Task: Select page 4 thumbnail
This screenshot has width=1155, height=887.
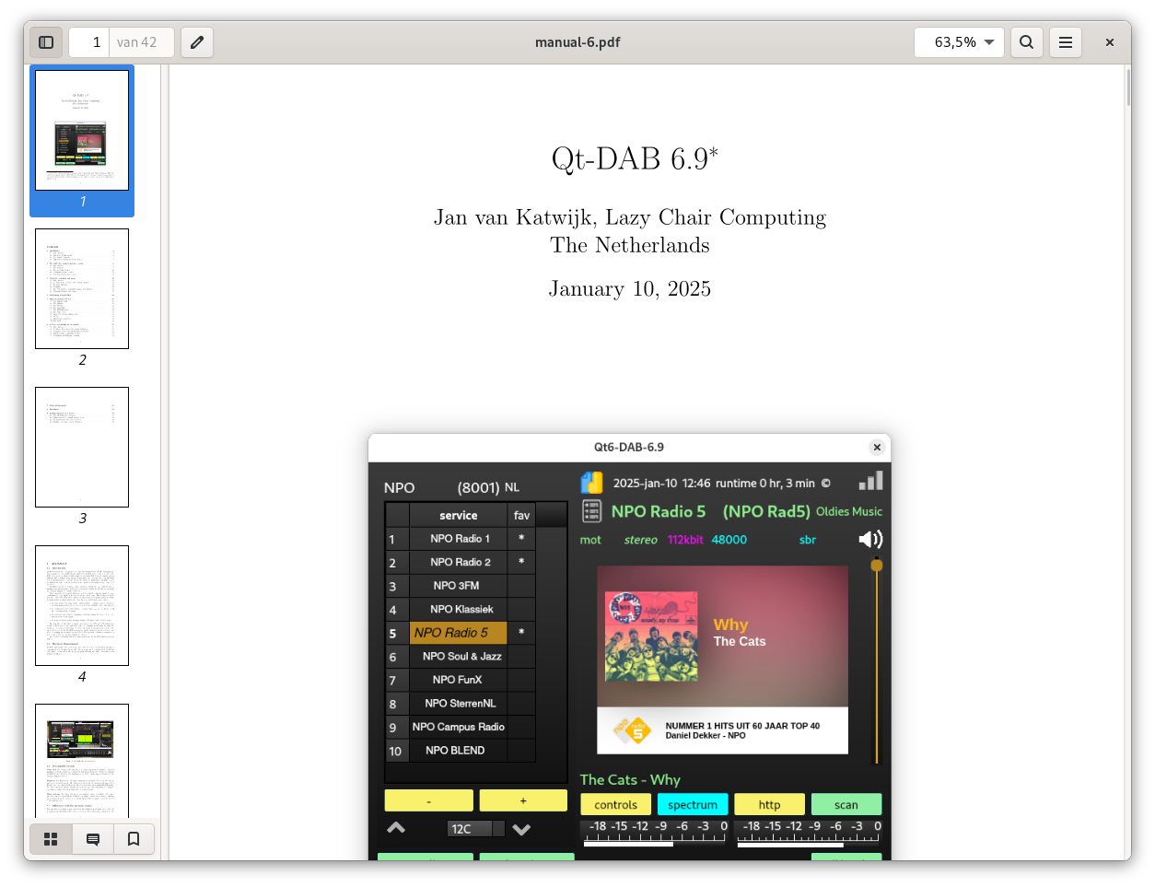Action: (x=82, y=606)
